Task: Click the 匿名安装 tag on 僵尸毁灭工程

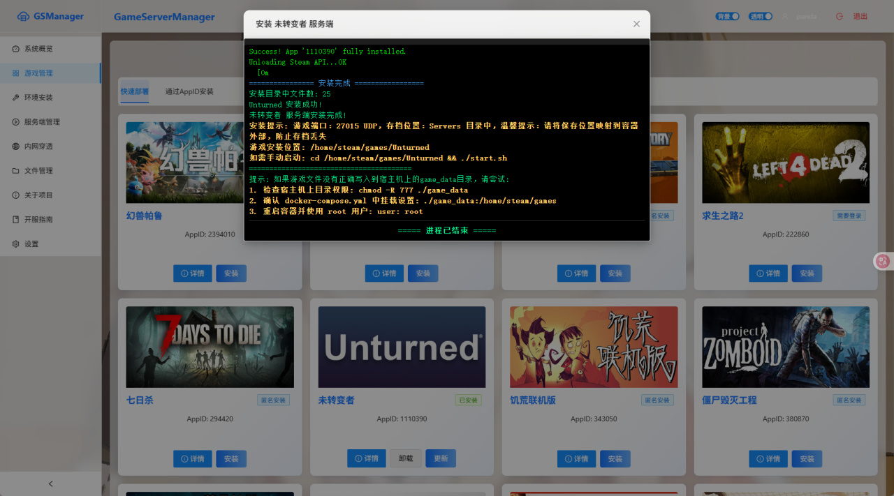Action: point(849,400)
